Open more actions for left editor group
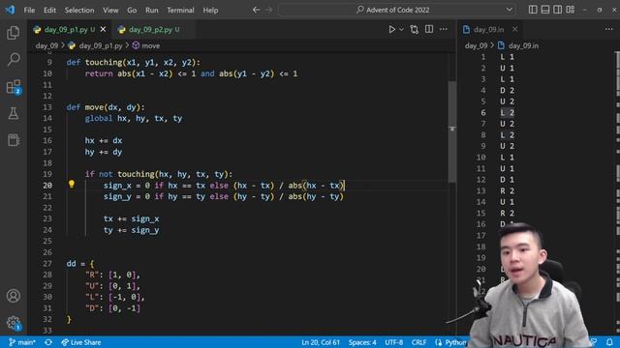Image resolution: width=620 pixels, height=348 pixels. tap(444, 29)
